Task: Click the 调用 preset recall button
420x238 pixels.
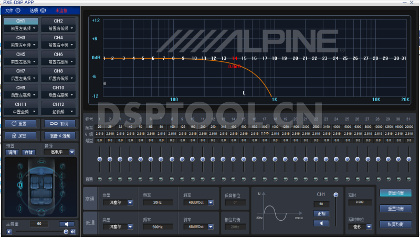Action: click(12, 153)
